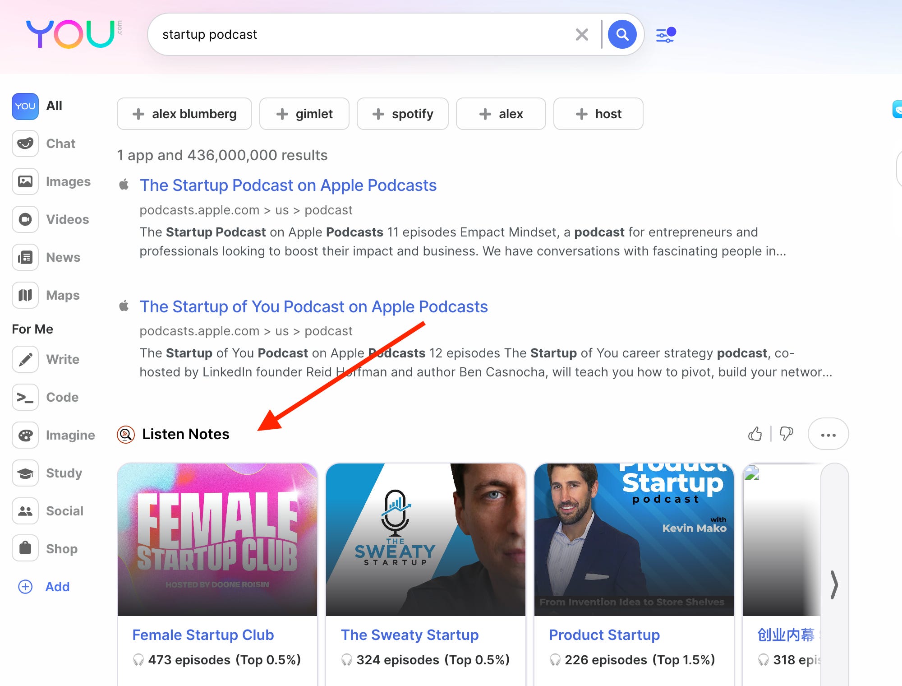Launch the Code app icon
The width and height of the screenshot is (902, 686).
click(25, 397)
